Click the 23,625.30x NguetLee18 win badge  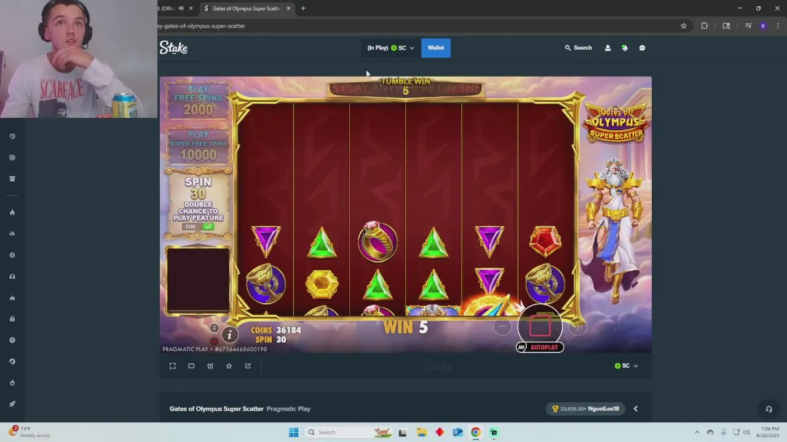[586, 409]
